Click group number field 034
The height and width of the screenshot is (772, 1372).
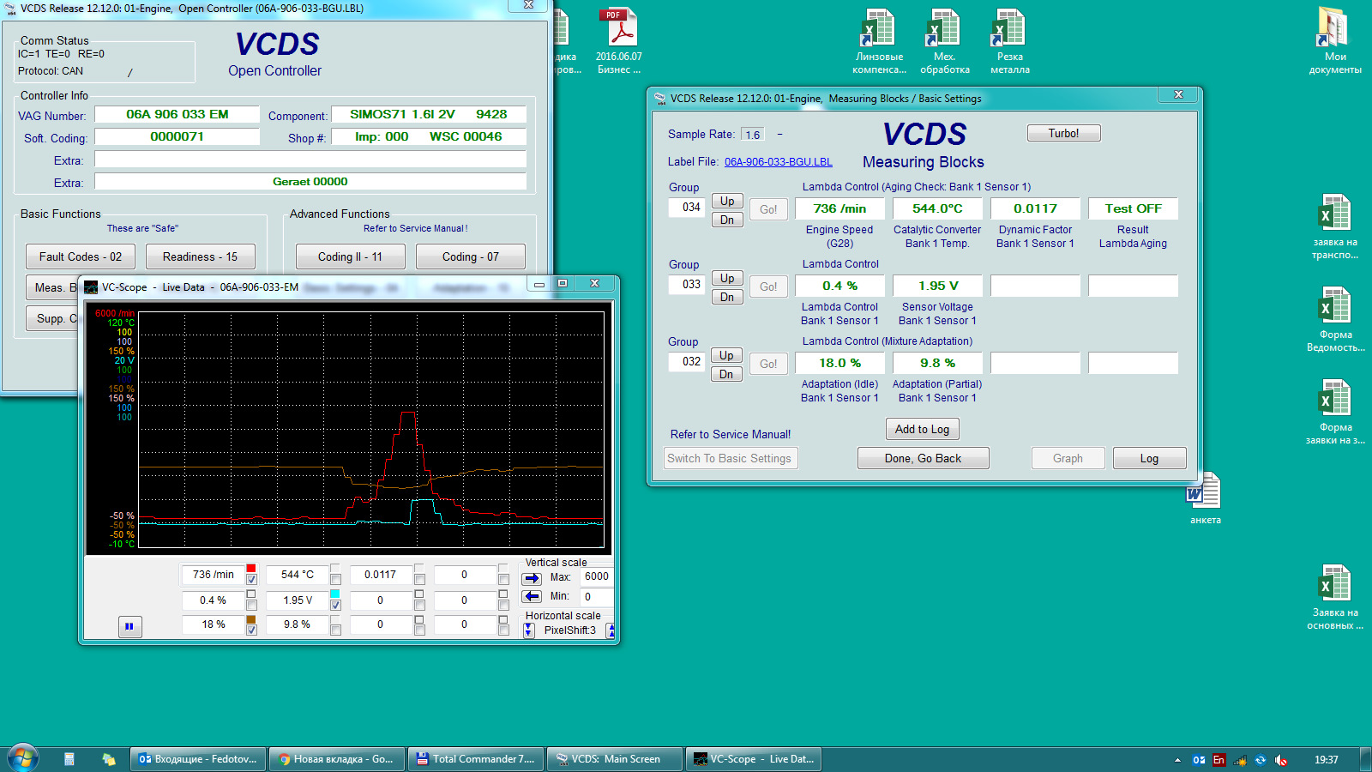click(x=687, y=207)
